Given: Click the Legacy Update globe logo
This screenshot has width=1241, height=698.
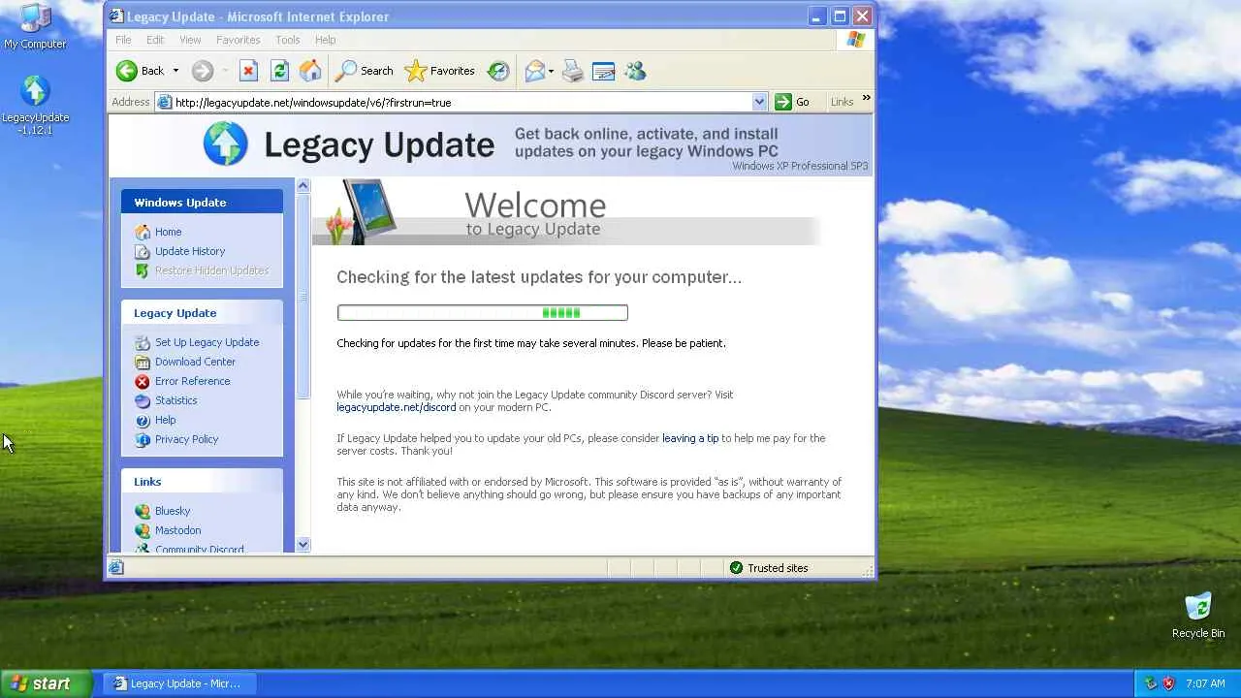Looking at the screenshot, I should pyautogui.click(x=225, y=143).
